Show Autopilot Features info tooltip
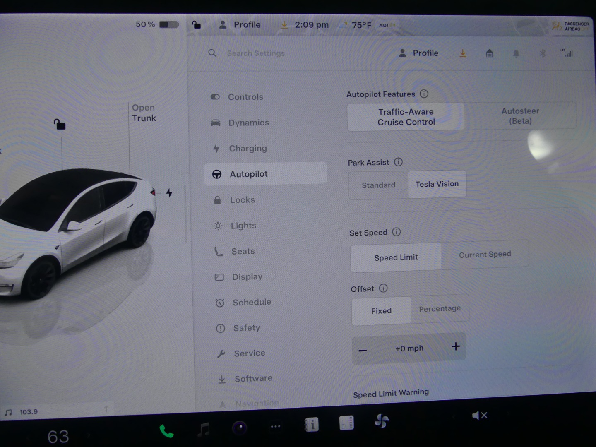Image resolution: width=596 pixels, height=447 pixels. coord(424,94)
